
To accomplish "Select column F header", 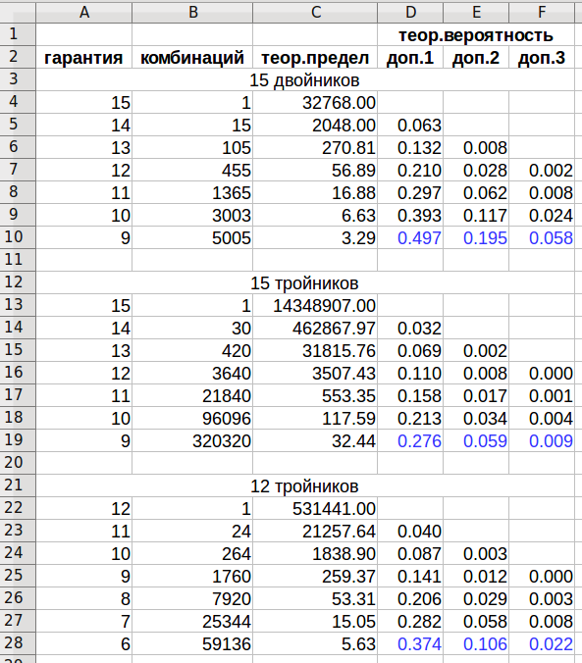I will [542, 13].
